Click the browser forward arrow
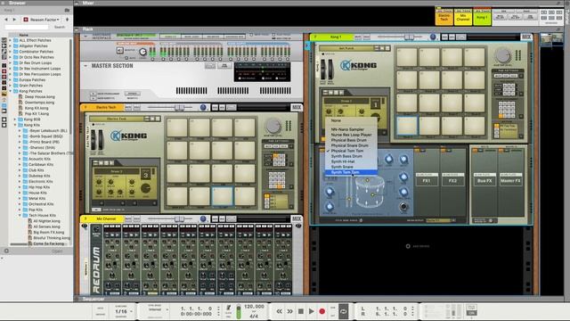This screenshot has height=321, width=570. pos(14,20)
